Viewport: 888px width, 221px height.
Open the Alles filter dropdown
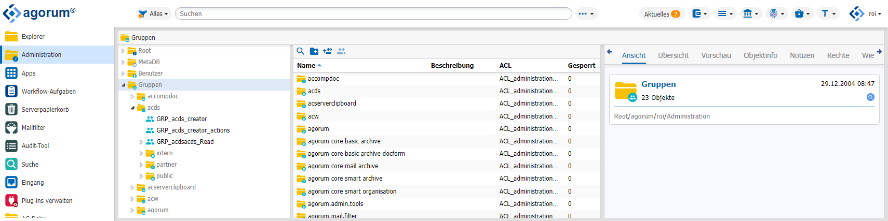pyautogui.click(x=154, y=14)
